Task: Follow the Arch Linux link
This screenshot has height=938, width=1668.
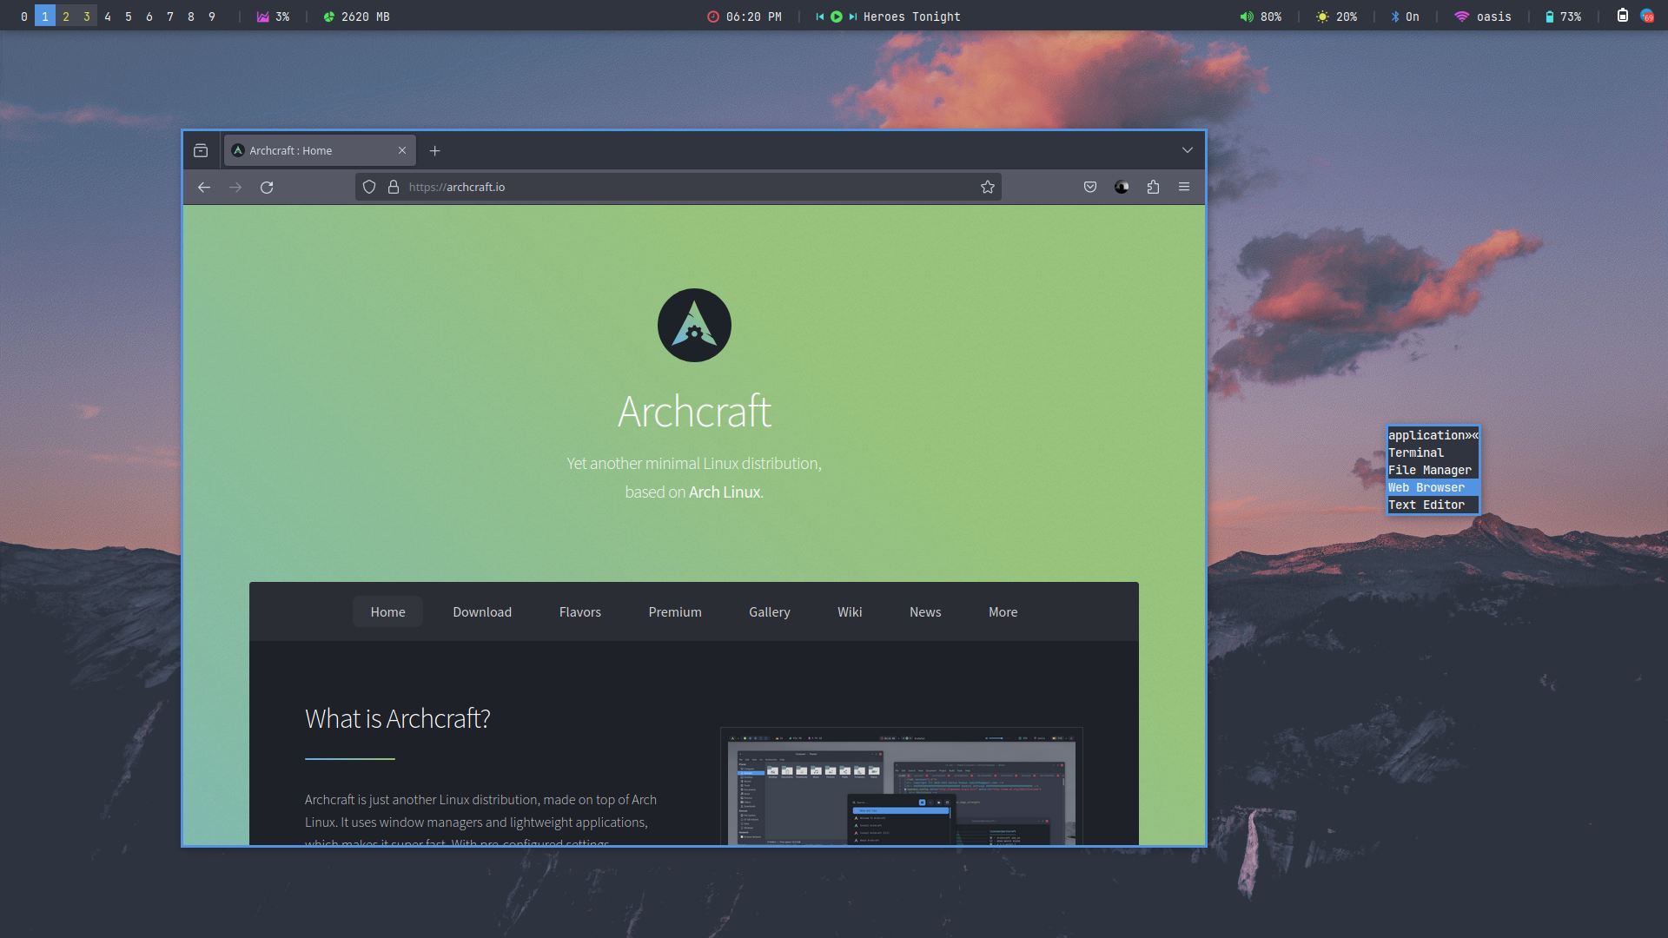Action: point(724,492)
